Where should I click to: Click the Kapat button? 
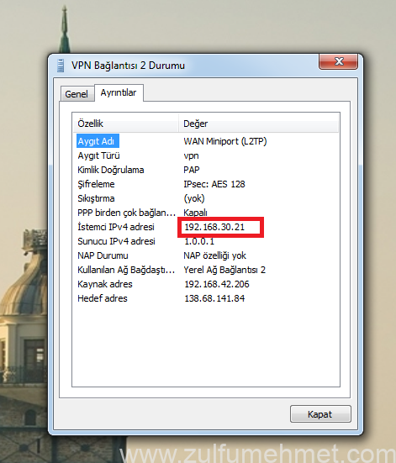(x=320, y=414)
